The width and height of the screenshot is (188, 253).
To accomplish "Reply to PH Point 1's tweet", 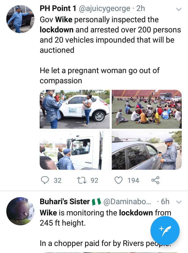I will [x=45, y=180].
